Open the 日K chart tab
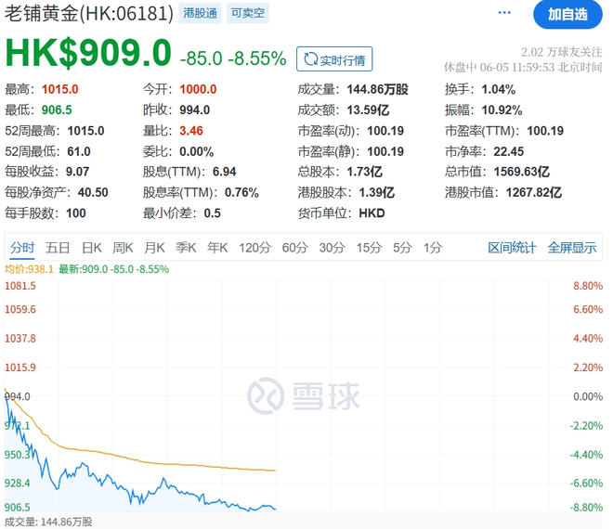Viewport: 613px width, 529px height. [91, 247]
